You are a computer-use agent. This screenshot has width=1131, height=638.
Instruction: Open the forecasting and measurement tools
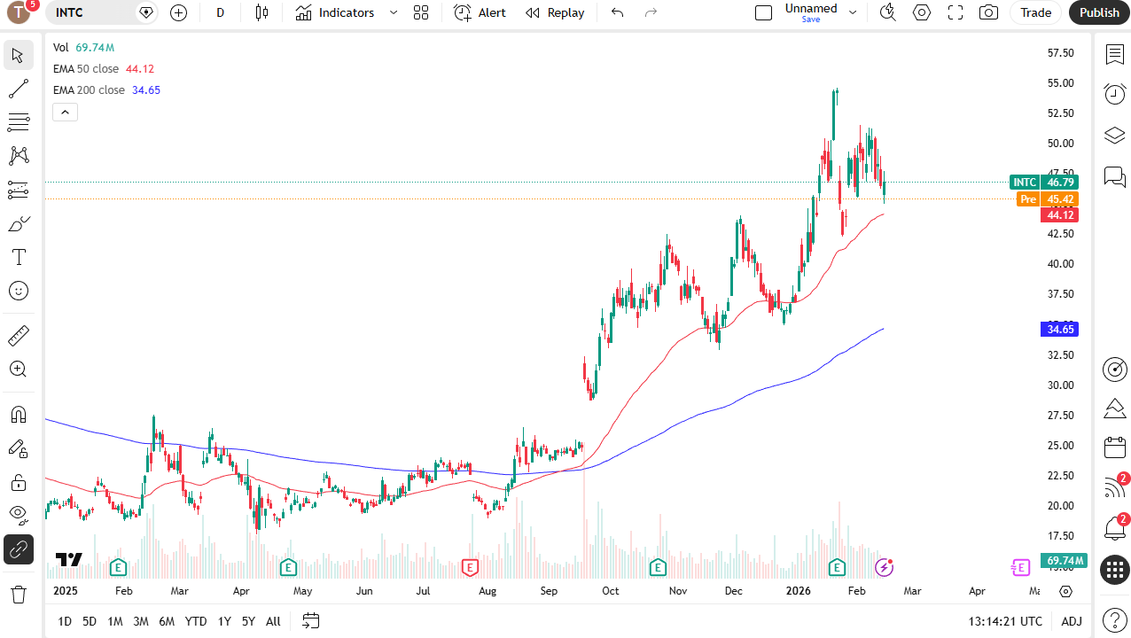pos(18,190)
